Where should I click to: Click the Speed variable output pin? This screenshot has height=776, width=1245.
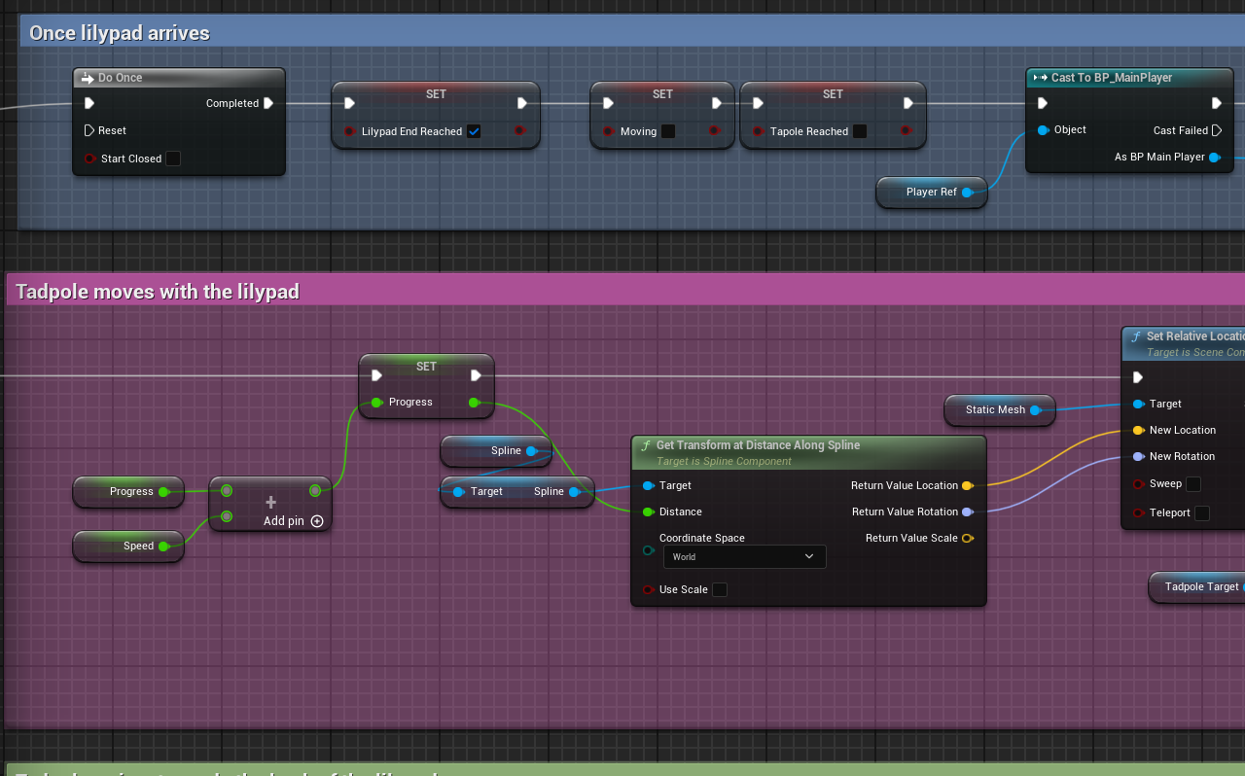163,547
